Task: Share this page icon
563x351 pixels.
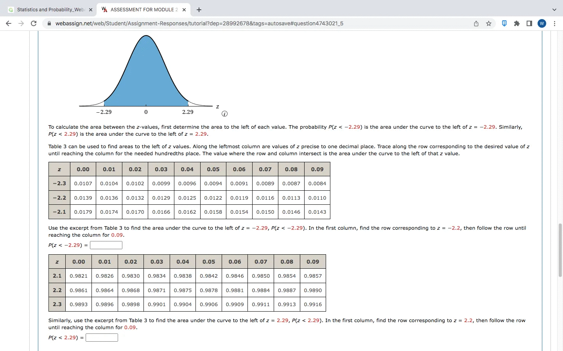Action: pos(476,23)
